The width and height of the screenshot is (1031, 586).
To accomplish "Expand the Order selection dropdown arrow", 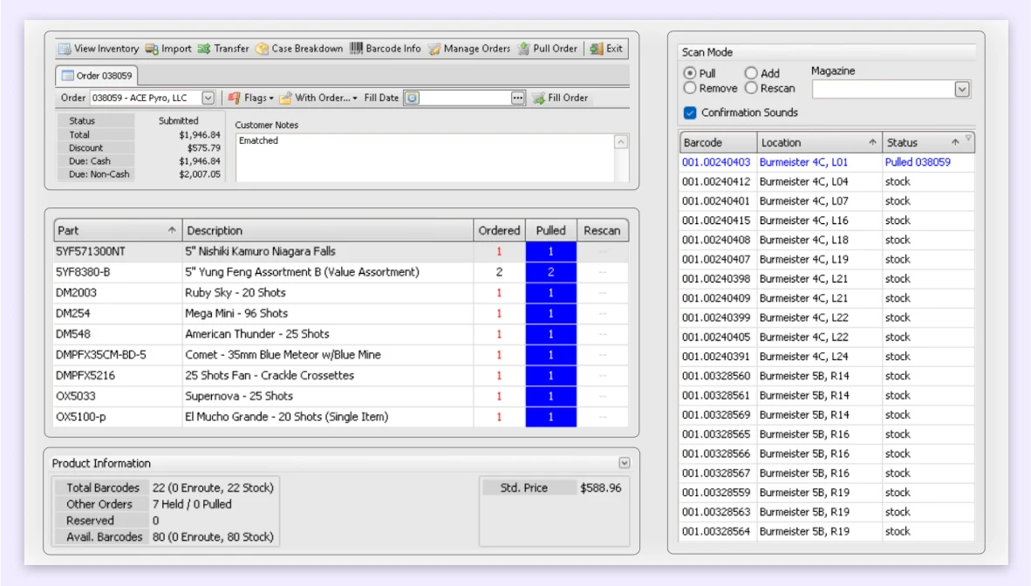I will (208, 98).
